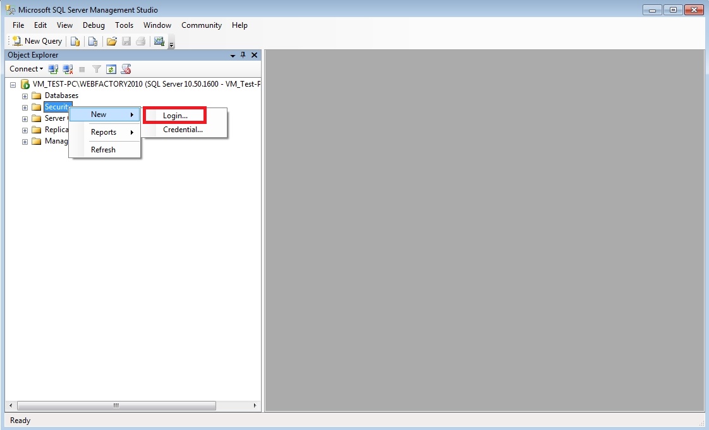Select the Open File toolbar icon
Screen dimensions: 709x430
[x=112, y=40]
